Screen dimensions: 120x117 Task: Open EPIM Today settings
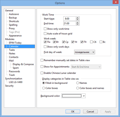point(15,43)
